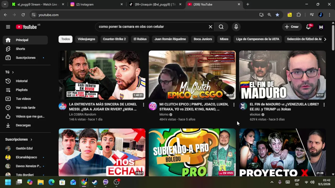Open the PROYECTO X video thumbnail
Viewport: 335px width, 188px height.
coord(282,152)
